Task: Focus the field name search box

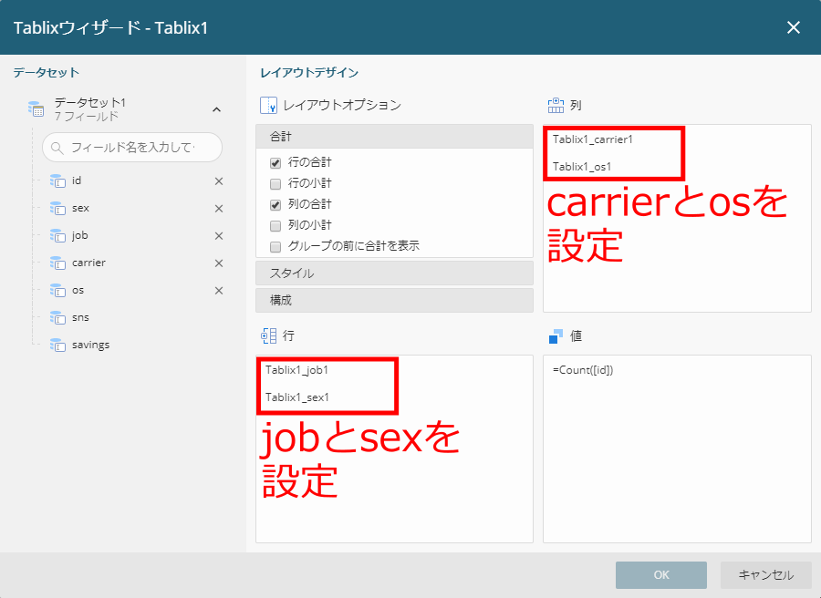Action: point(132,148)
